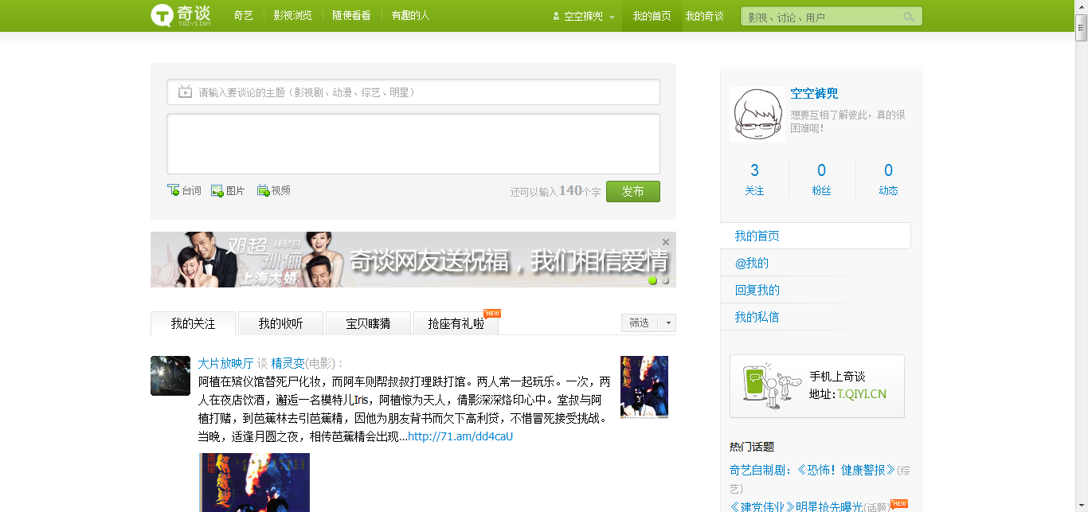Click the vertical scrollbar thumb
Viewport: 1088px width, 512px height.
tap(1081, 28)
